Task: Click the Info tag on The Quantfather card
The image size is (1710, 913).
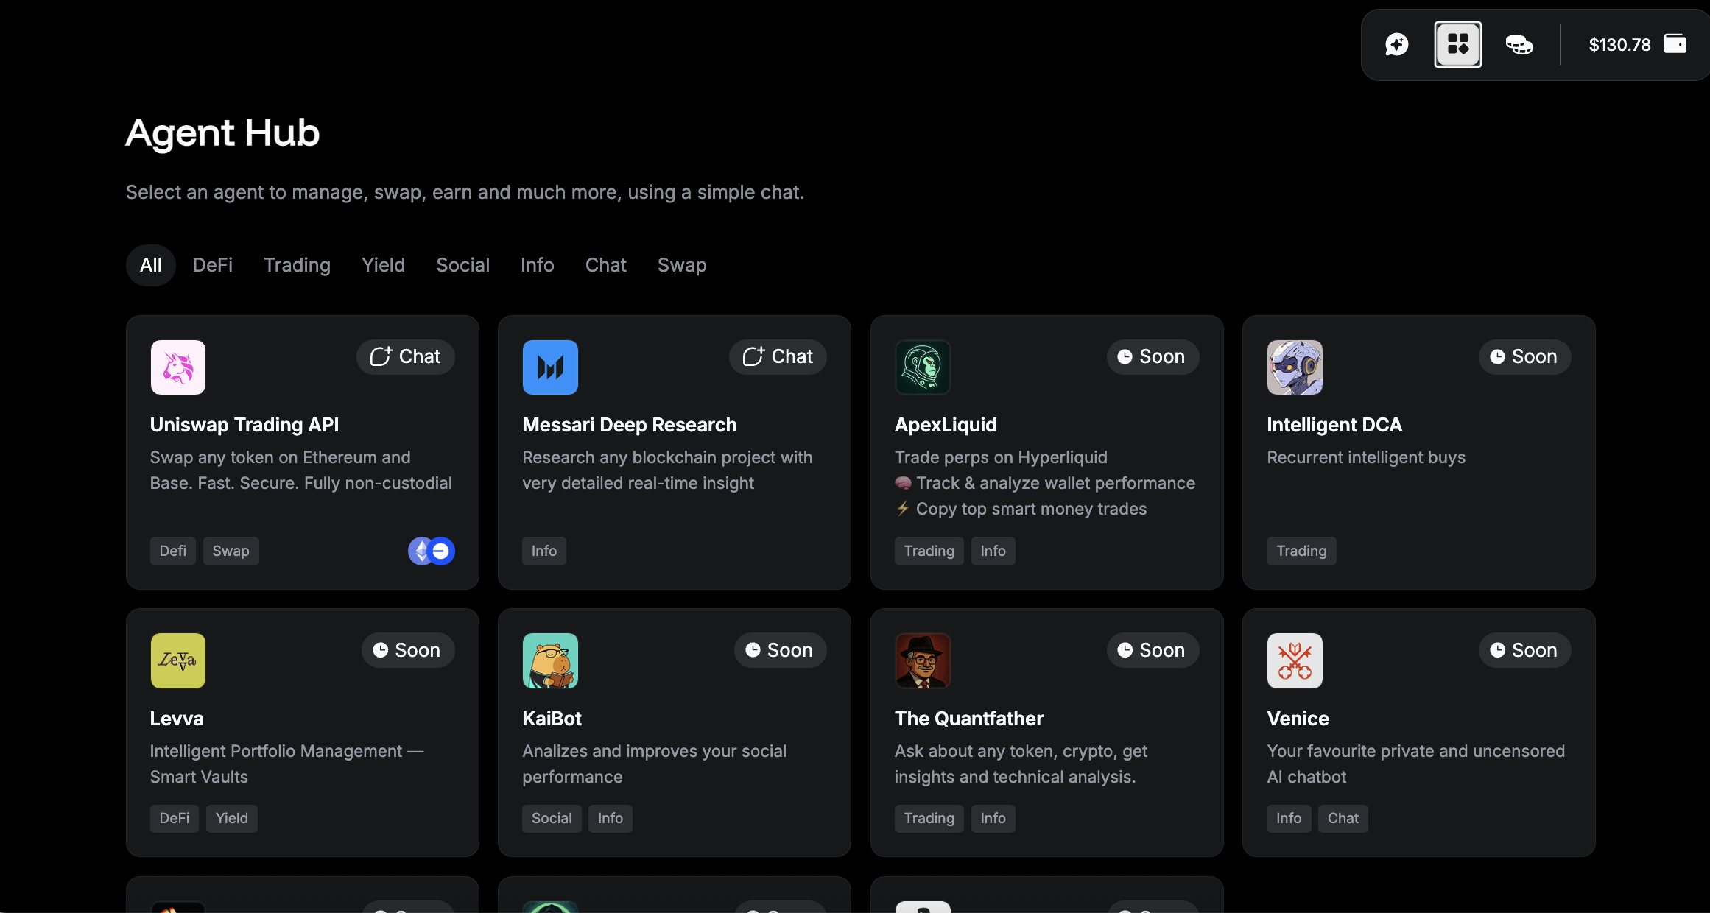Action: click(x=993, y=818)
